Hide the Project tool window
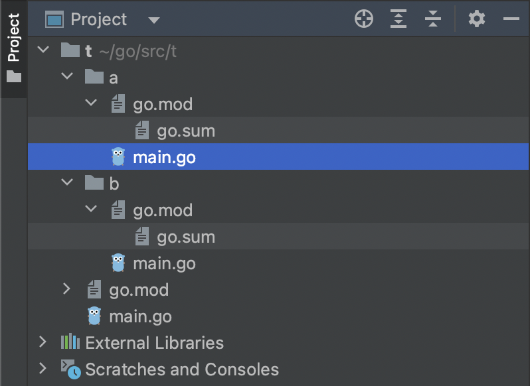This screenshot has height=386, width=530. pyautogui.click(x=511, y=19)
